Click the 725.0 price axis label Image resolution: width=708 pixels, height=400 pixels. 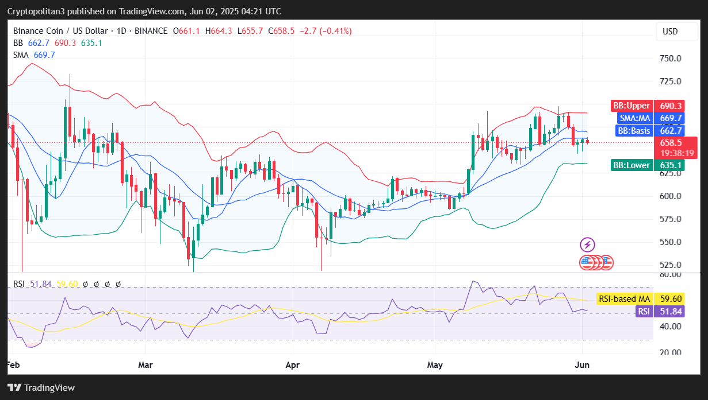[x=670, y=81]
